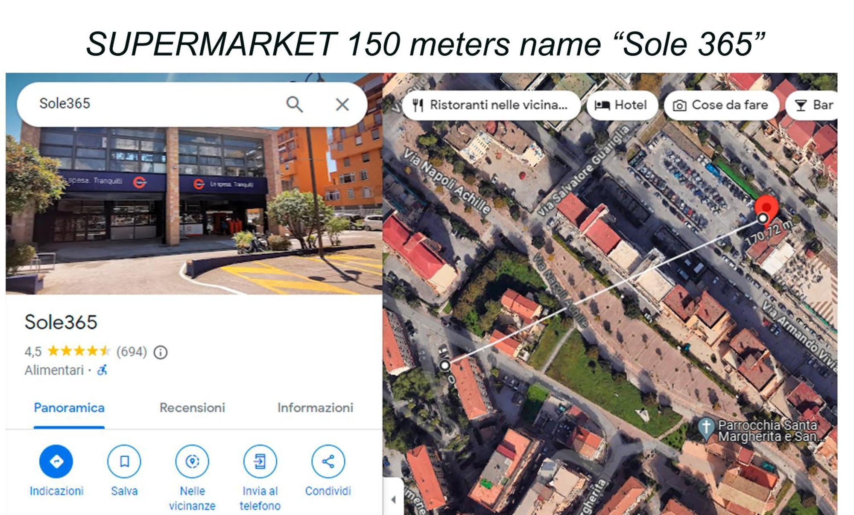Switch to the Informazioni tab
Screen dimensions: 854x515
click(315, 408)
